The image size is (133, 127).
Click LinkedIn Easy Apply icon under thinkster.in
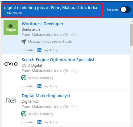coord(39,50)
